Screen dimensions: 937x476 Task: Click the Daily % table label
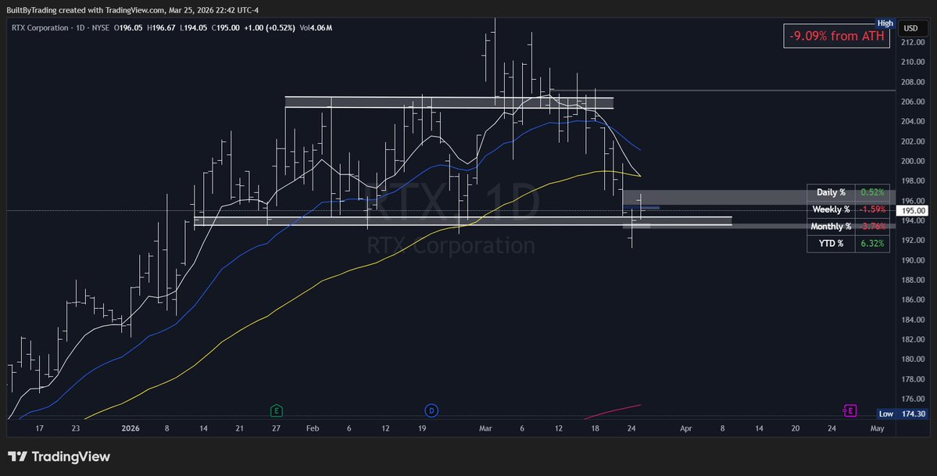pyautogui.click(x=831, y=192)
